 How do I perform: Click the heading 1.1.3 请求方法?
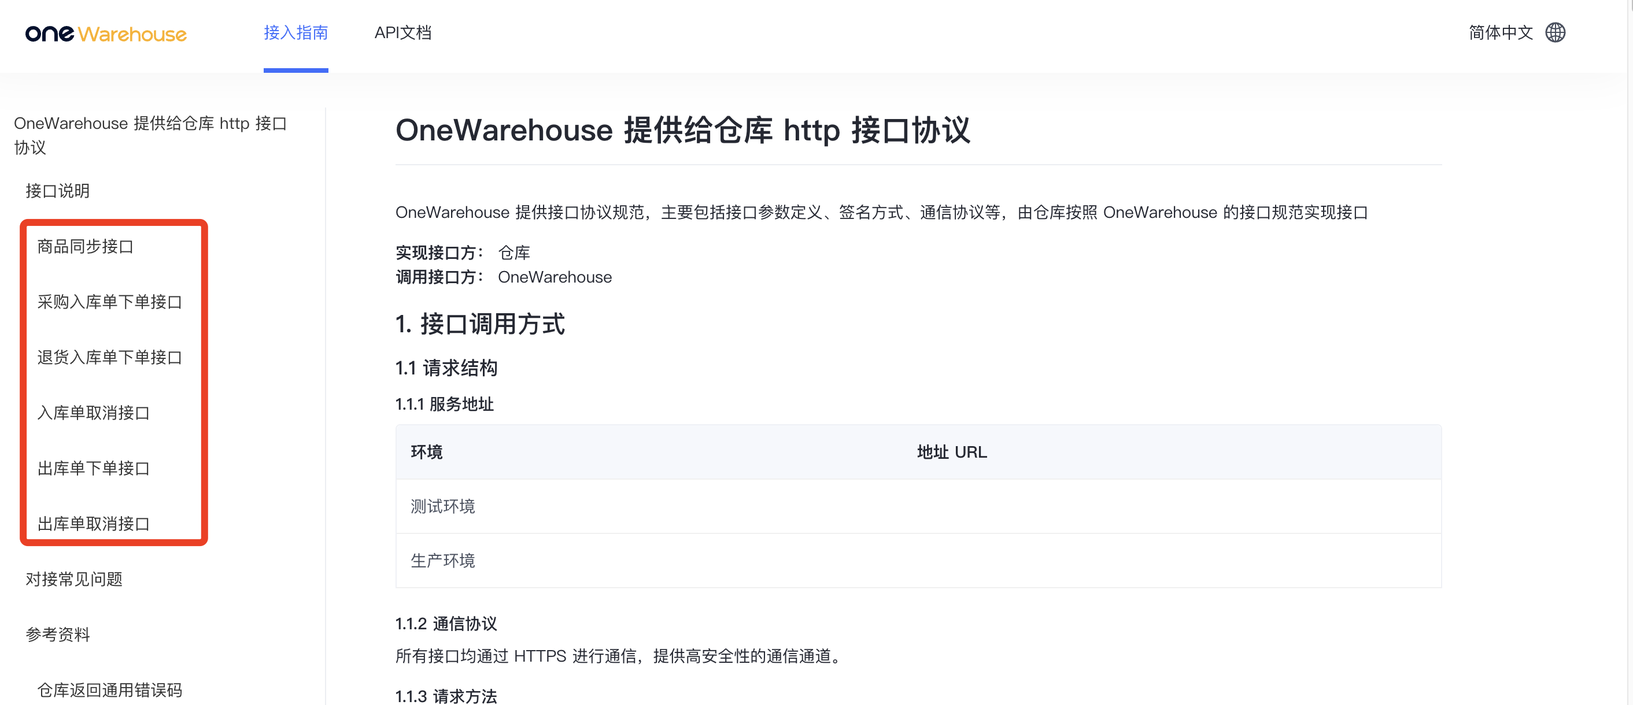[446, 696]
